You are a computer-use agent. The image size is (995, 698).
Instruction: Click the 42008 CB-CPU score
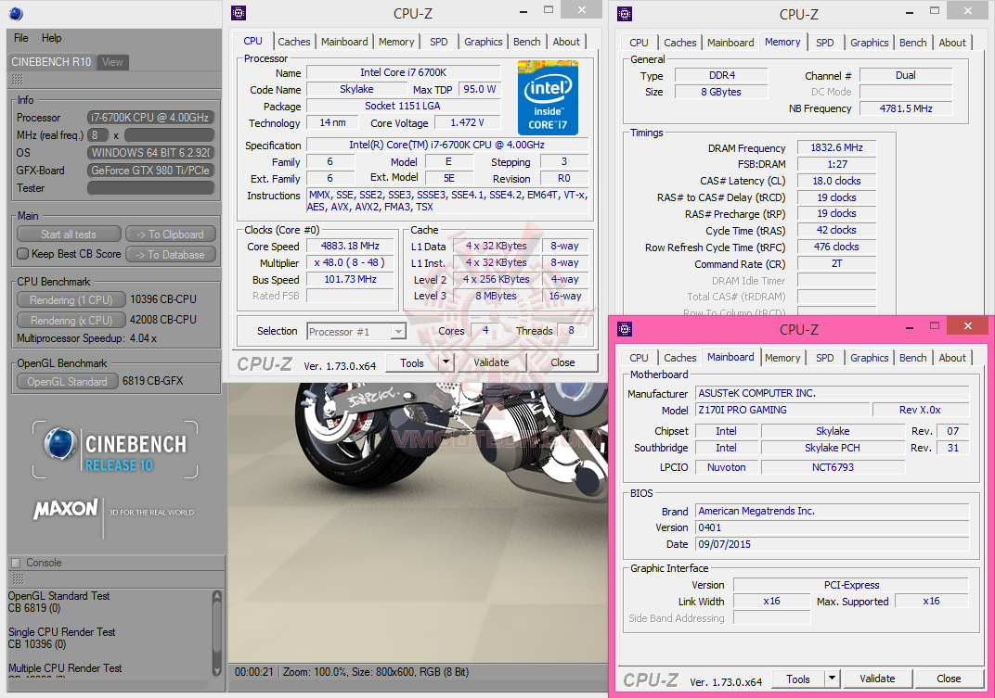pyautogui.click(x=163, y=320)
